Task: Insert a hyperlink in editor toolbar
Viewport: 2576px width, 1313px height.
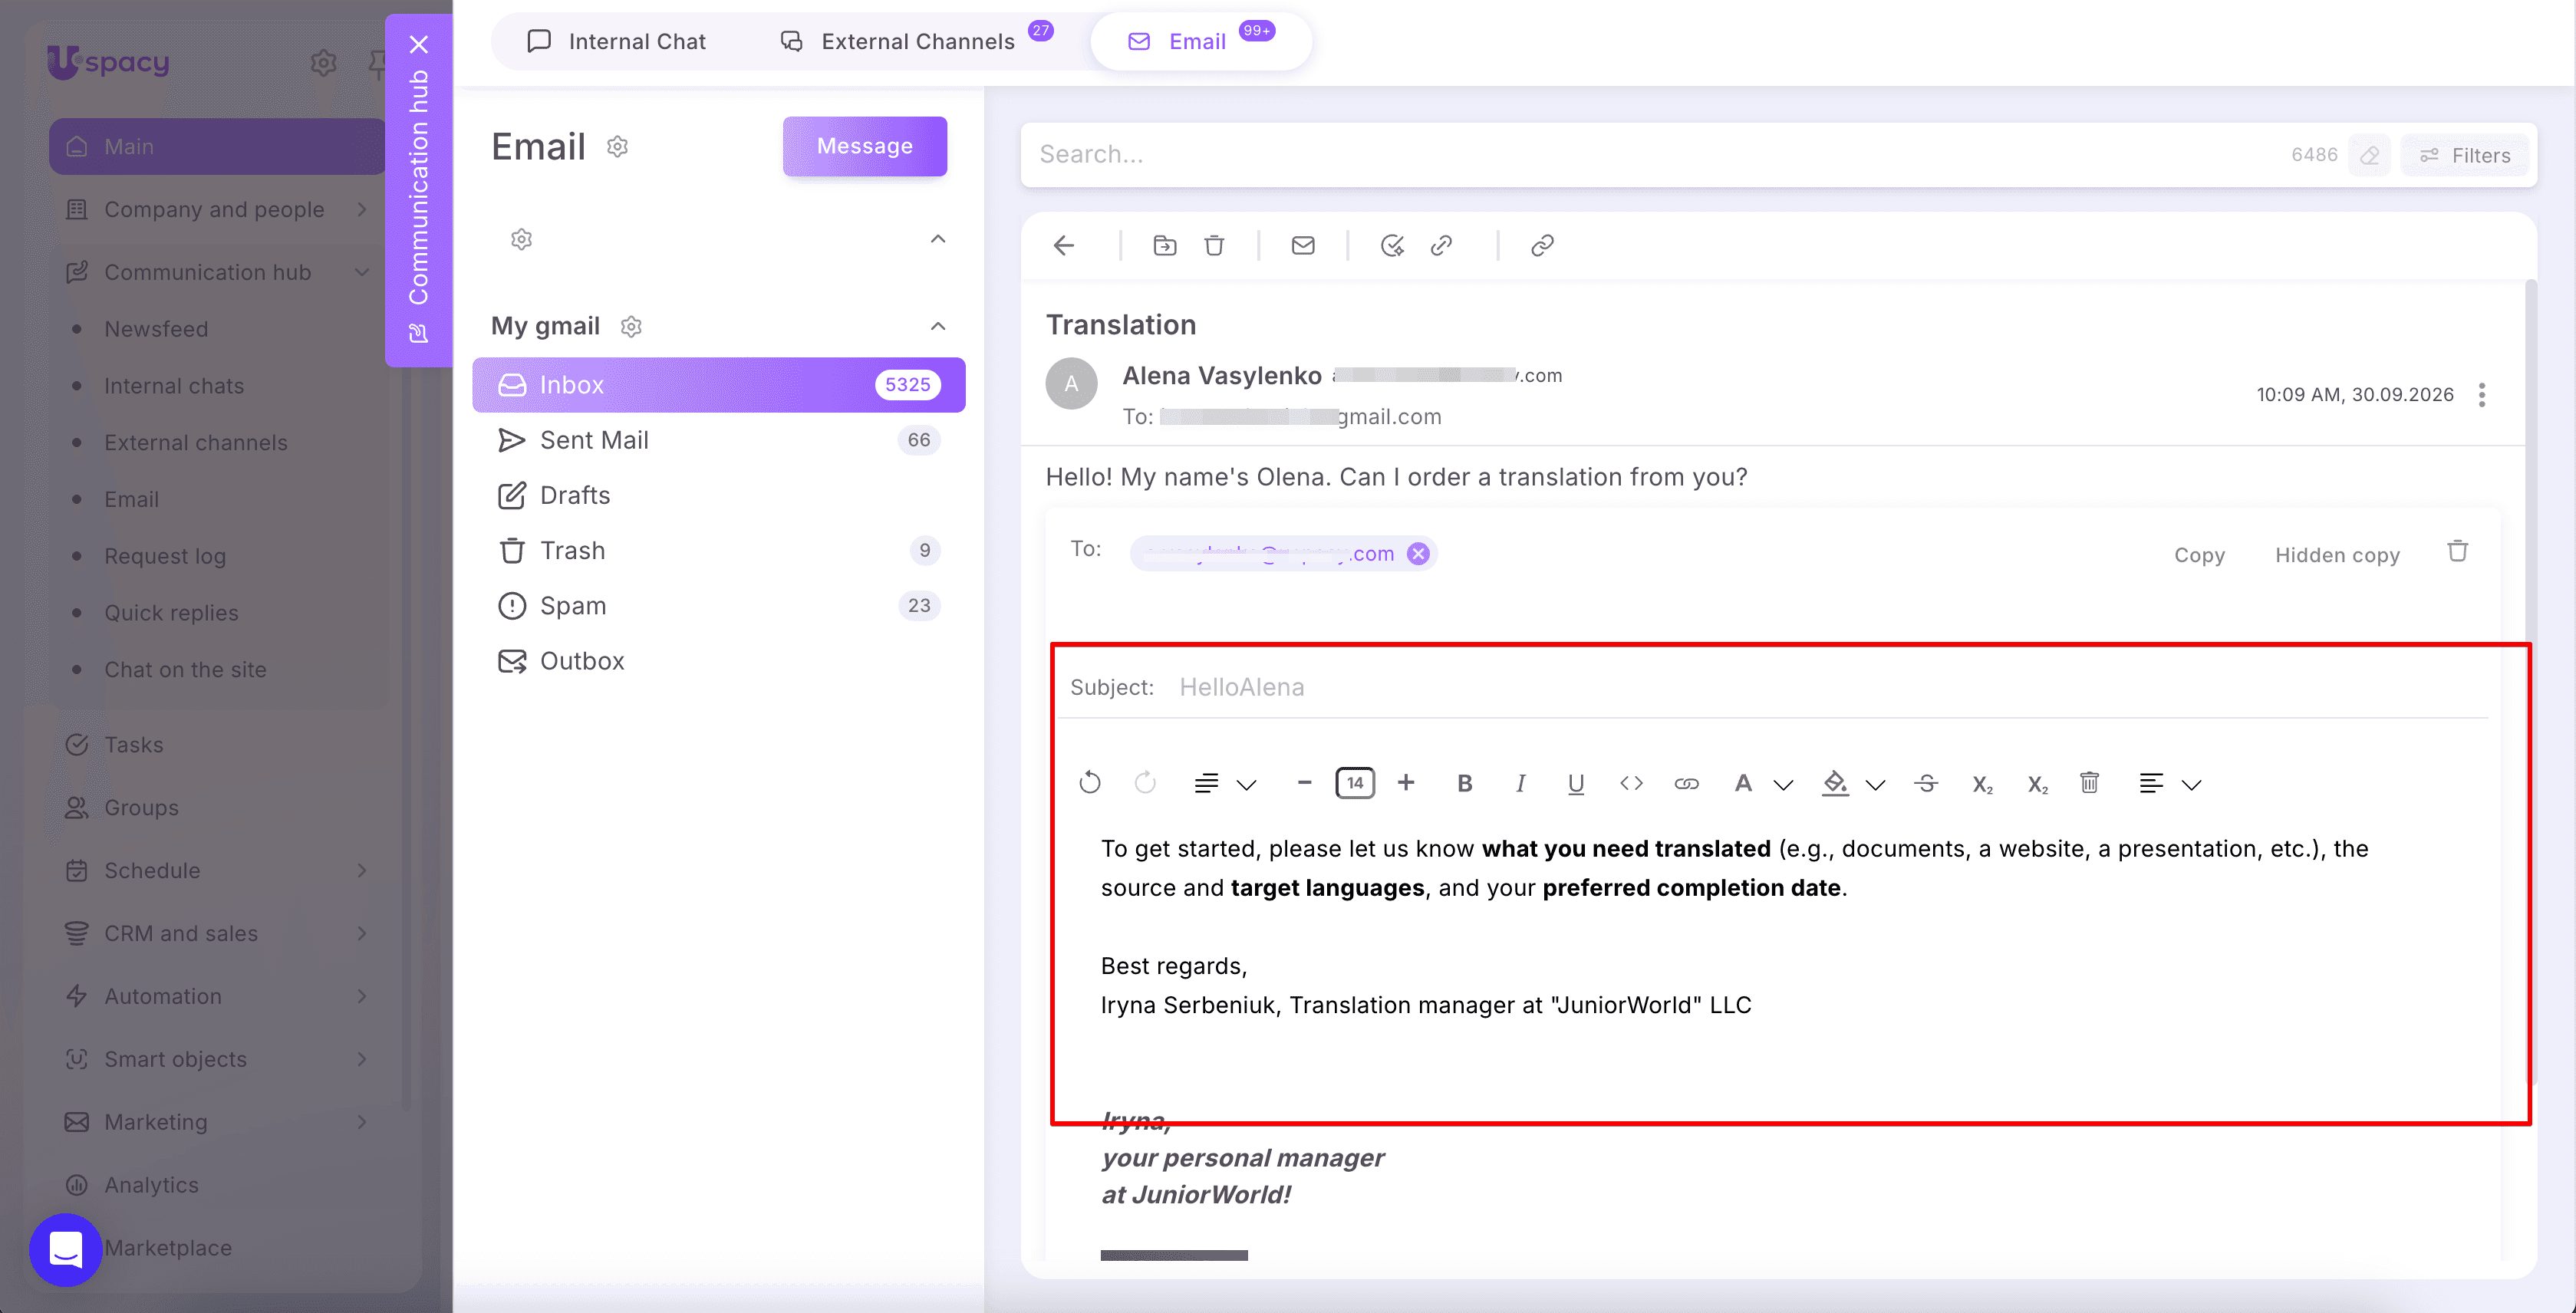Action: point(1686,783)
